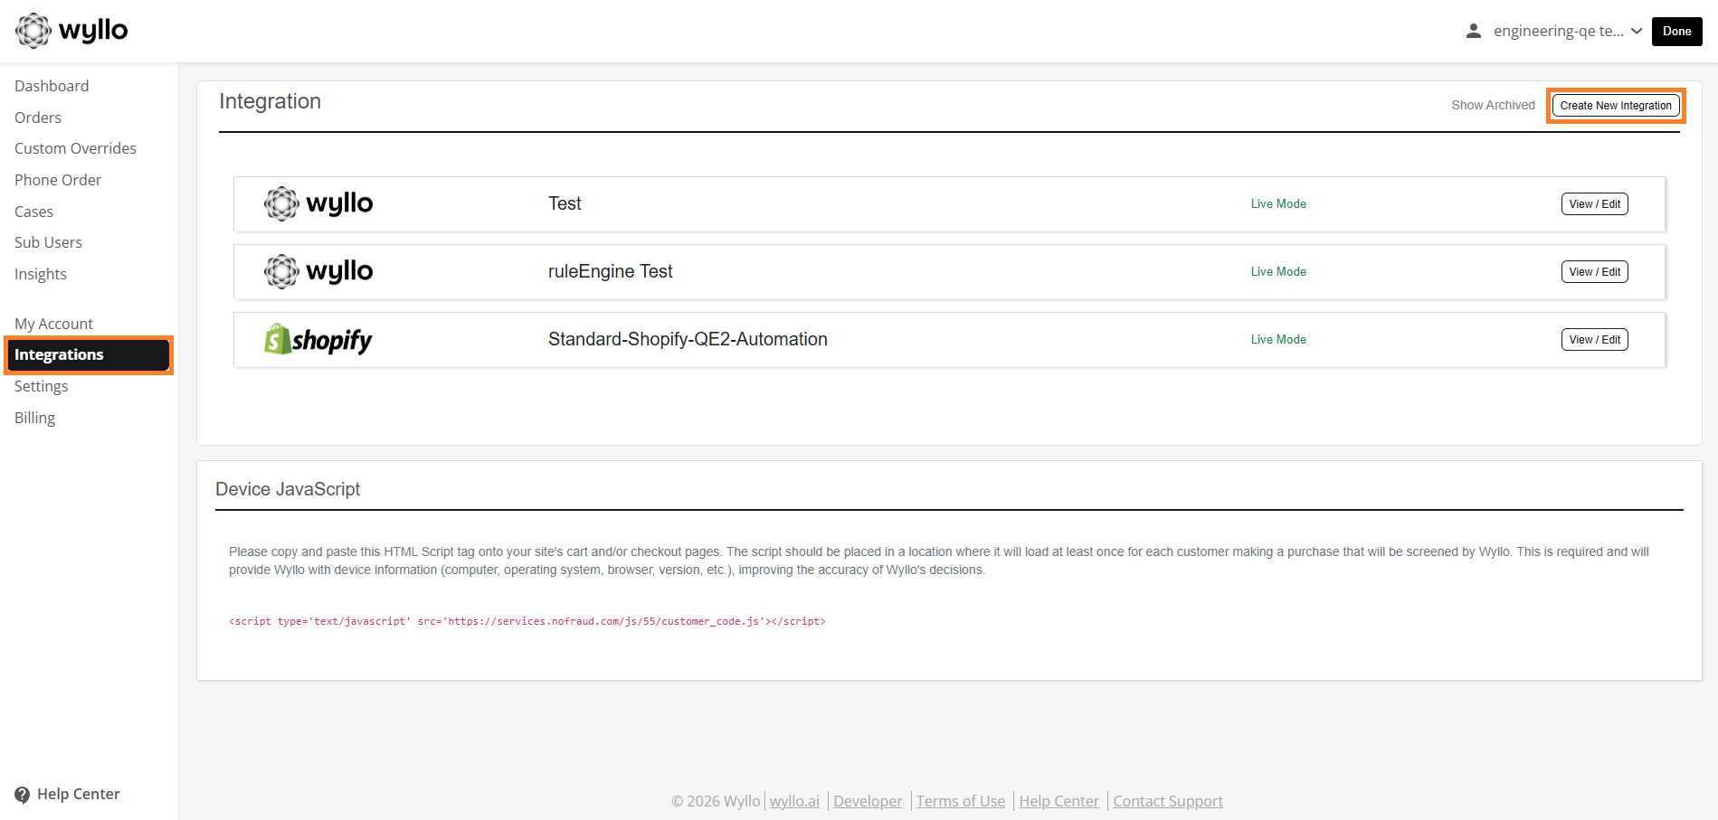Screen dimensions: 1718x820
Task: Click the Wyllo logo in header
Action: pos(71,31)
